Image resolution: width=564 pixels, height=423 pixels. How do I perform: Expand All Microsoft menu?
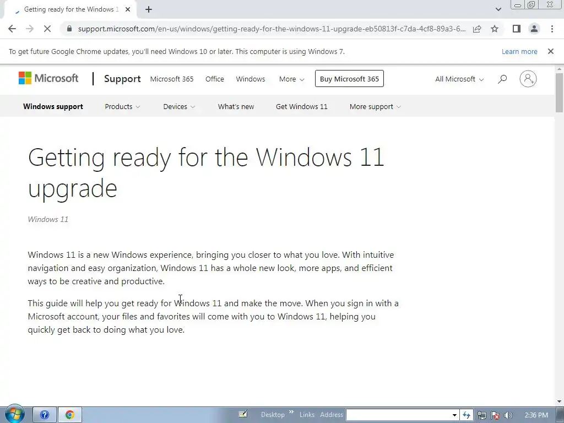click(459, 79)
